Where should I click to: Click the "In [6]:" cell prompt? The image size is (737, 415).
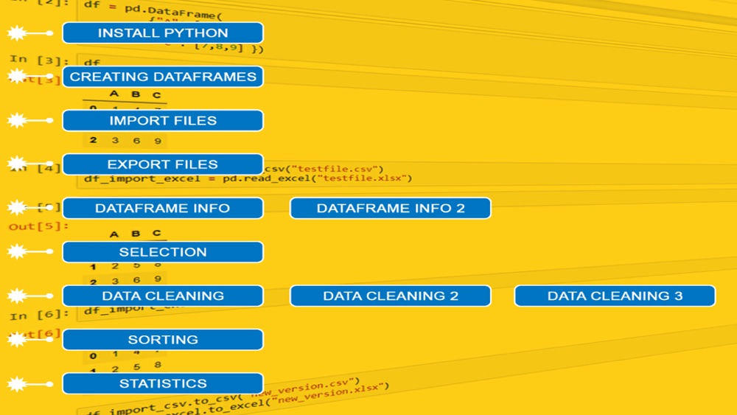point(39,315)
